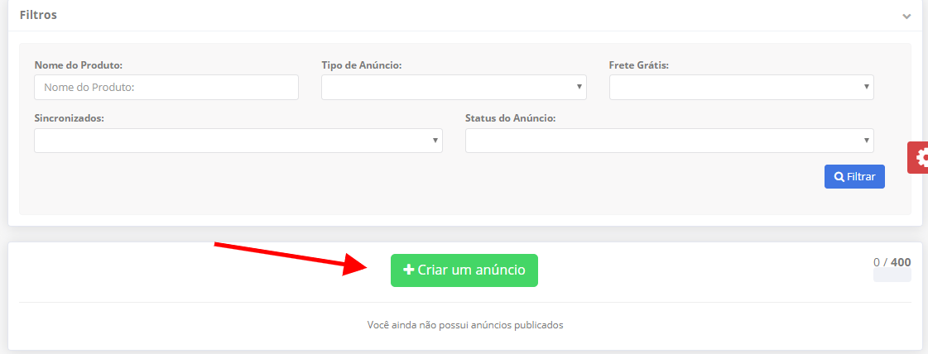Click the Status do Anúncio label
This screenshot has width=928, height=354.
[x=510, y=118]
